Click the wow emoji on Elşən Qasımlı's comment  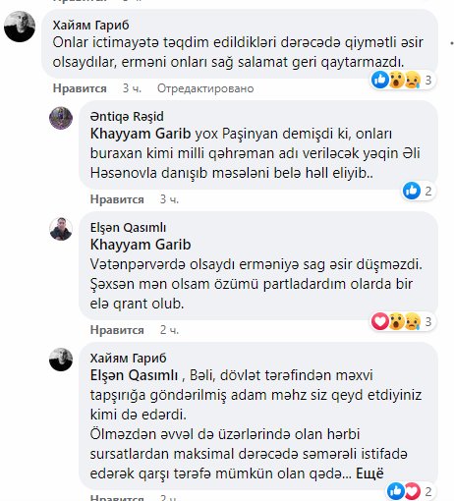[397, 321]
